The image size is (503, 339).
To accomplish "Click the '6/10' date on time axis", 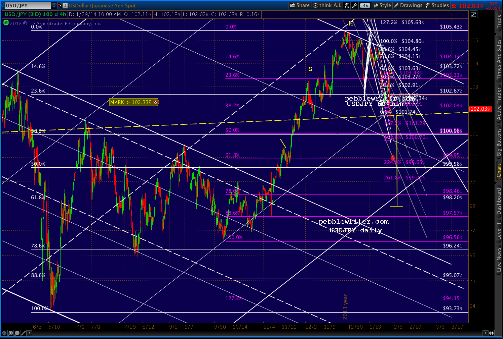I will pyautogui.click(x=54, y=327).
